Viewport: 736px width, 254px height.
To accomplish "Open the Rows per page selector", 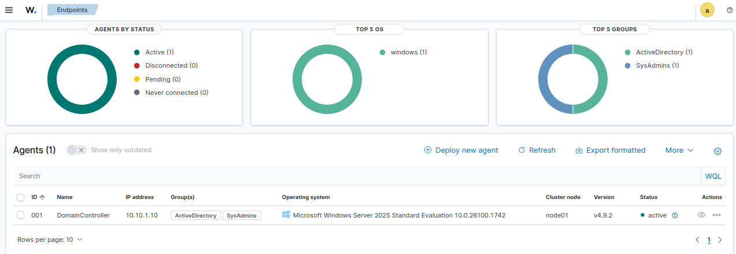I will (x=50, y=240).
